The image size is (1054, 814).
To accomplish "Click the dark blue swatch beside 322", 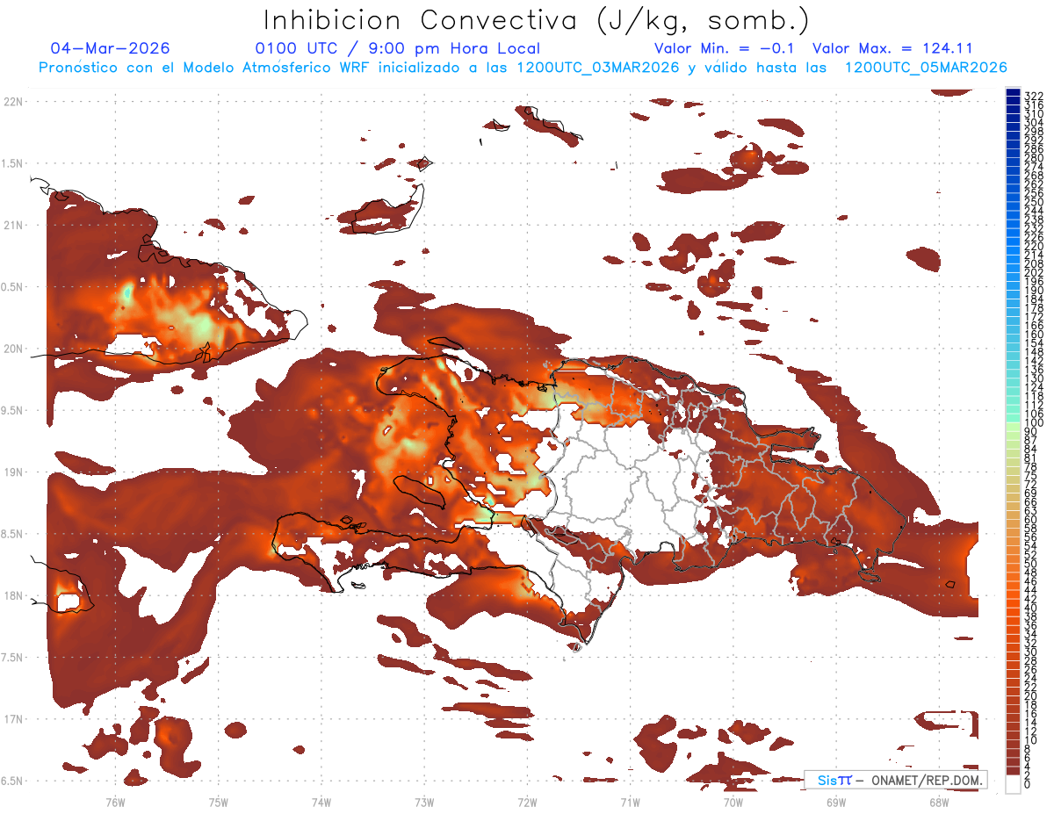I will tap(1013, 92).
